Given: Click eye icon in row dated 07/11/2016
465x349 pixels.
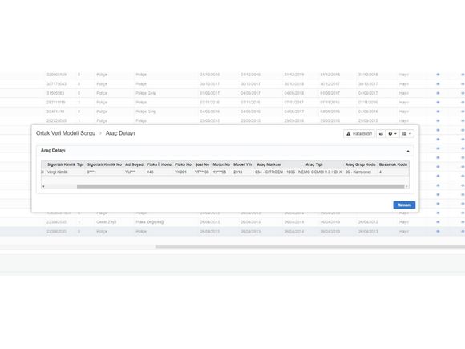Looking at the screenshot, I should (x=438, y=103).
